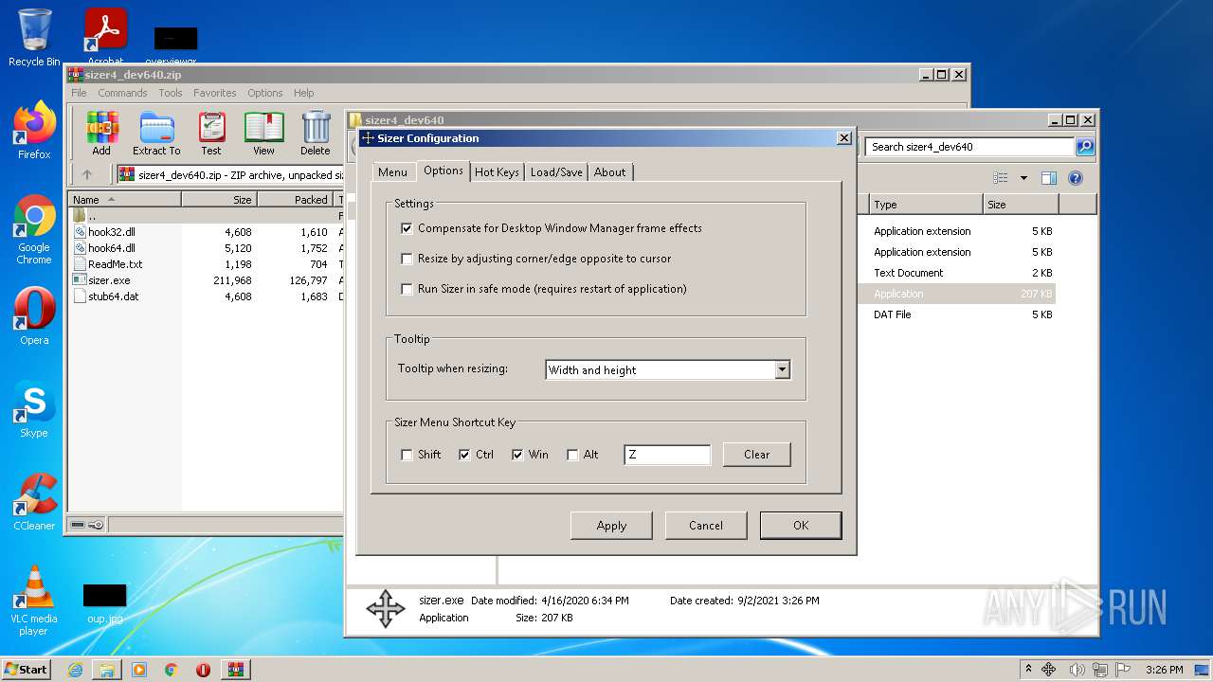Click Explorer help question mark icon
This screenshot has width=1213, height=682.
(1076, 178)
